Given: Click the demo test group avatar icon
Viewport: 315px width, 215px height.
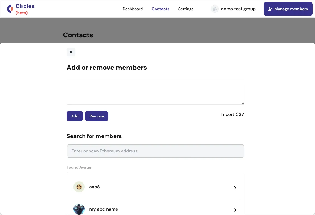Looking at the screenshot, I should point(215,9).
